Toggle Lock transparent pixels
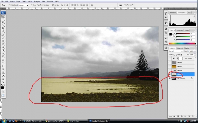 click(174, 54)
